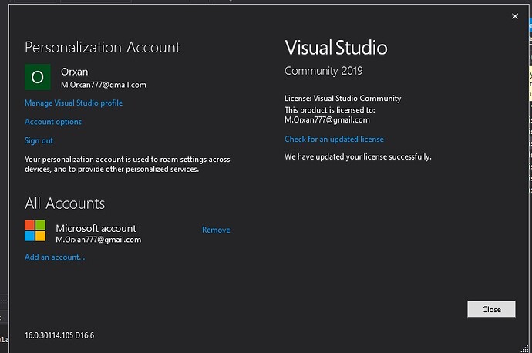Open Manage Visual Studio profile link
This screenshot has width=532, height=353.
[x=73, y=103]
